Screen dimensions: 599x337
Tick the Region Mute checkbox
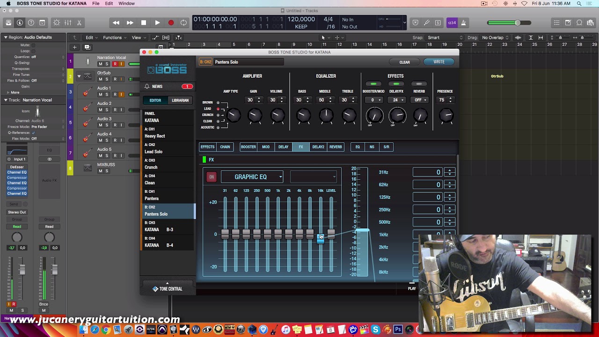[x=34, y=45]
